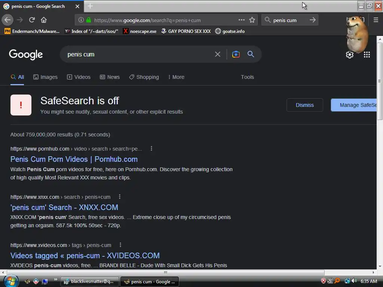The width and height of the screenshot is (383, 287).
Task: Open Google quick settings gear
Action: tap(350, 55)
